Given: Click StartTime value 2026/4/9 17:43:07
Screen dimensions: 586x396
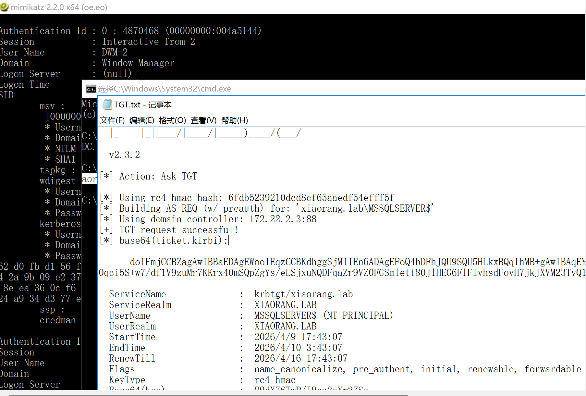Looking at the screenshot, I should 298,337.
